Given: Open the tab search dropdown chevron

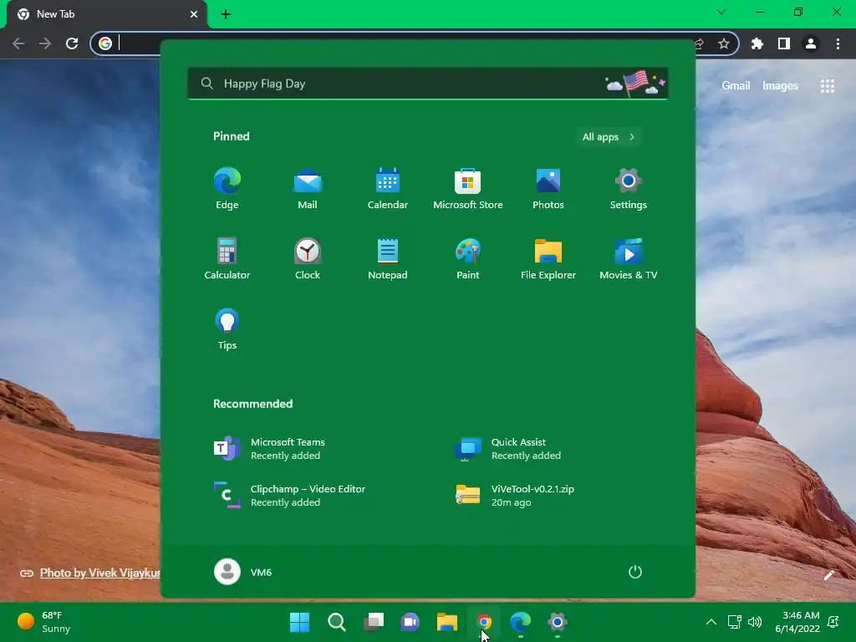Looking at the screenshot, I should coord(721,12).
